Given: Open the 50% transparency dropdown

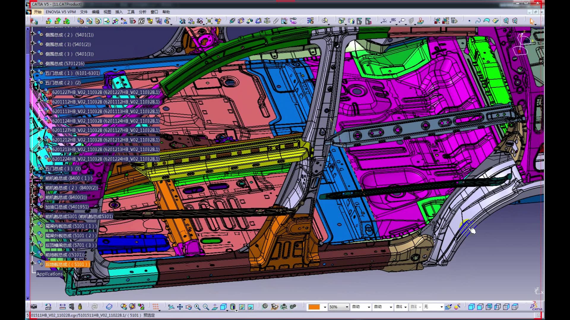Looking at the screenshot, I should 347,307.
